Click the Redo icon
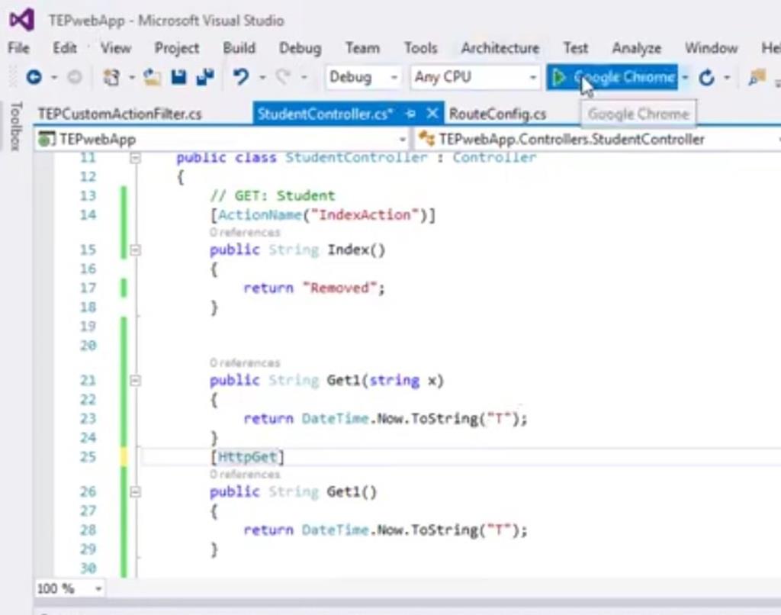781x615 pixels. click(x=283, y=76)
